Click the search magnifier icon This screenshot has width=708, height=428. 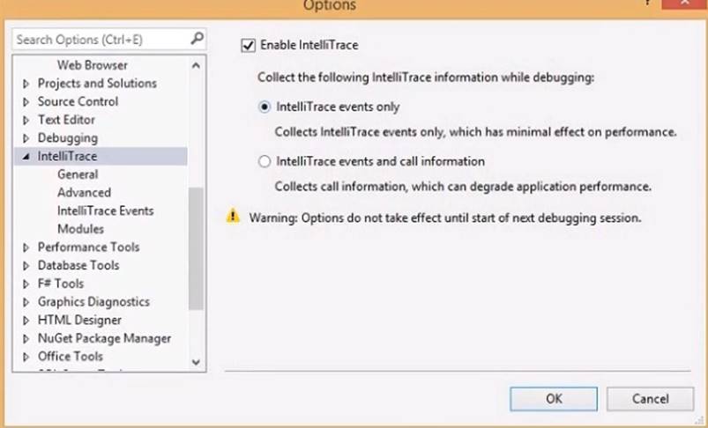(x=197, y=39)
